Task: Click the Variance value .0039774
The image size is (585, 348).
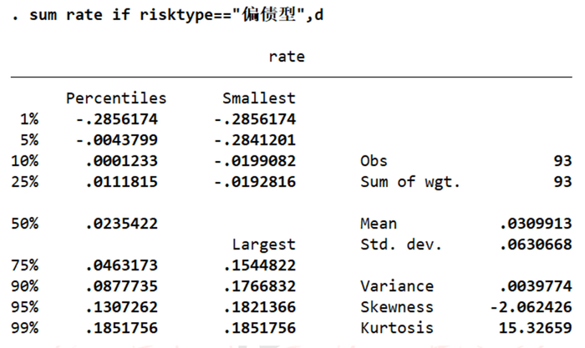Action: click(536, 286)
